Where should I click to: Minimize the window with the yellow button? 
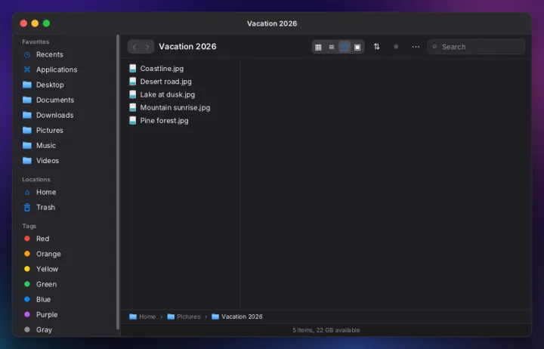click(x=35, y=23)
